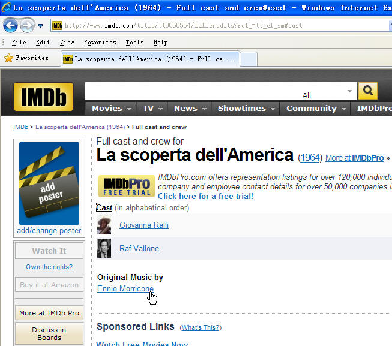Click the Discuss in Boards button
The height and width of the screenshot is (346, 392).
49,333
